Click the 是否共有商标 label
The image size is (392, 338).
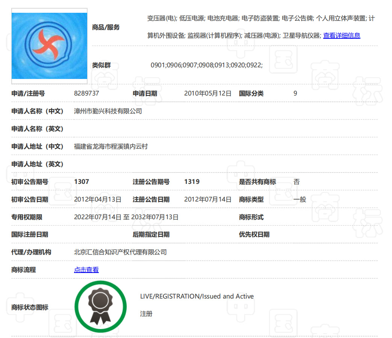pos(257,182)
